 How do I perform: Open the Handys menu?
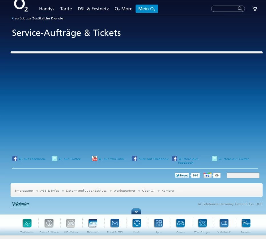(47, 9)
